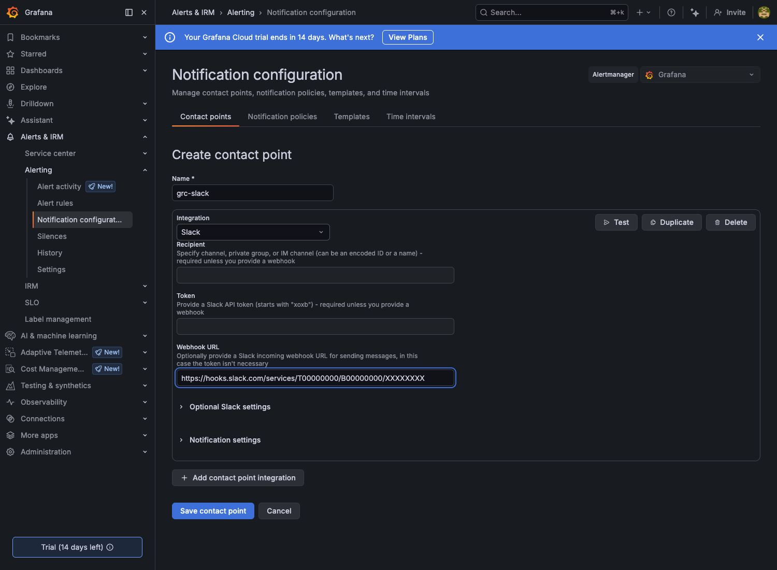
Task: Click the Delete integration button
Action: [731, 222]
